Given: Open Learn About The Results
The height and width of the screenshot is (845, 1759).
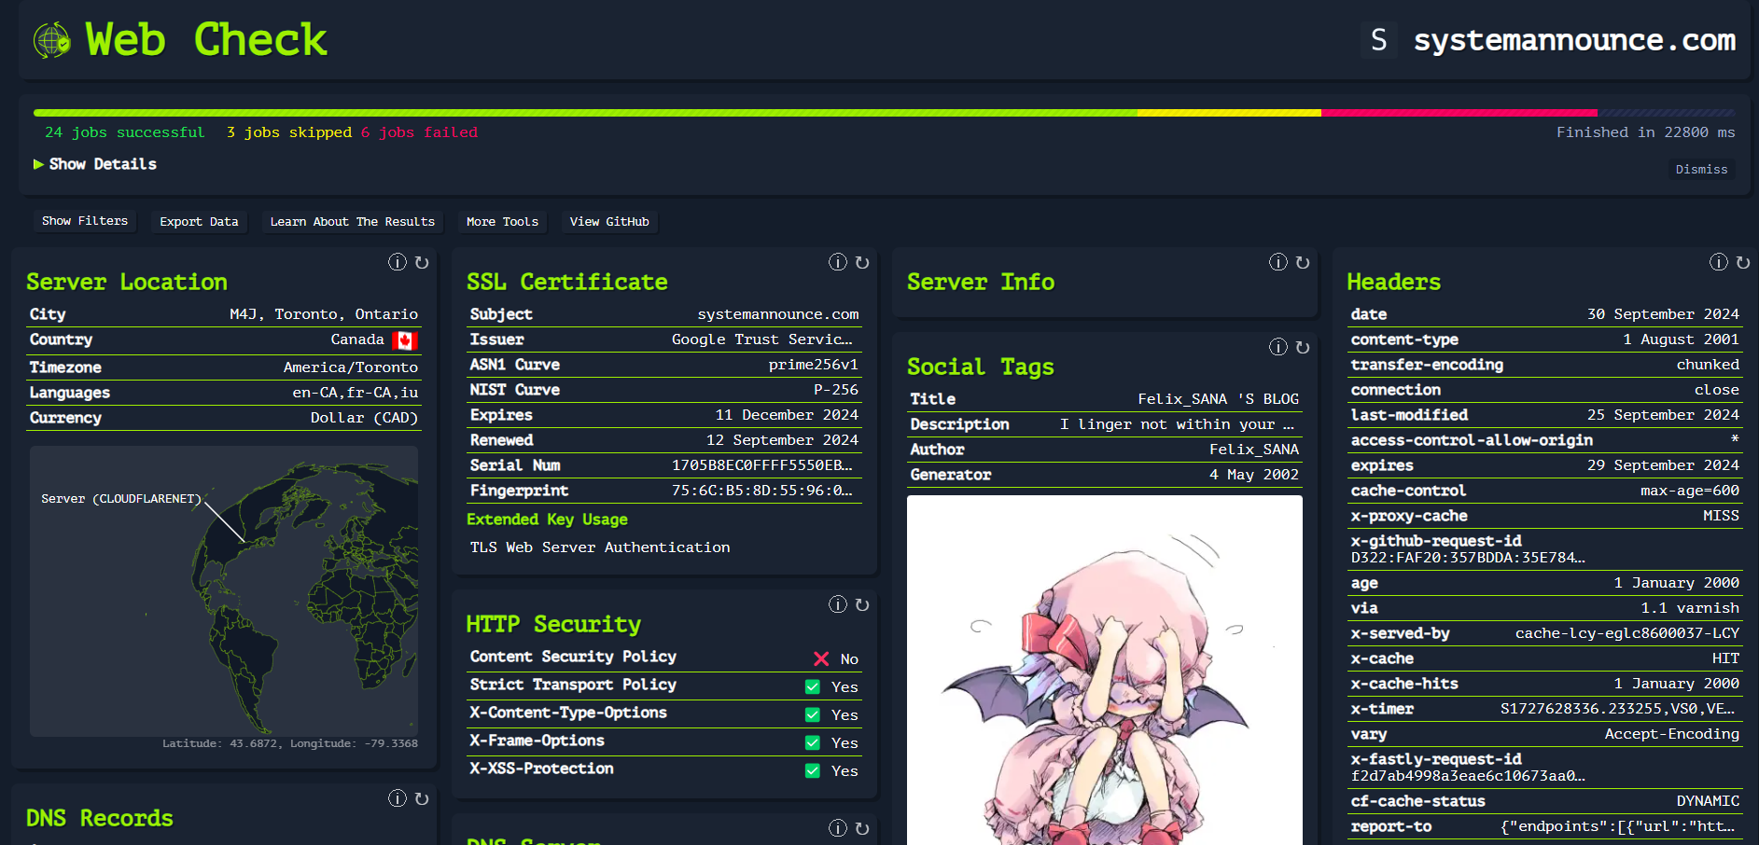Looking at the screenshot, I should coord(353,222).
